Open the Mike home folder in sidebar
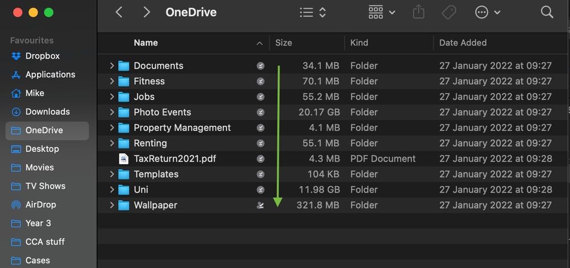Viewport: 570px width, 268px height. pos(47,93)
